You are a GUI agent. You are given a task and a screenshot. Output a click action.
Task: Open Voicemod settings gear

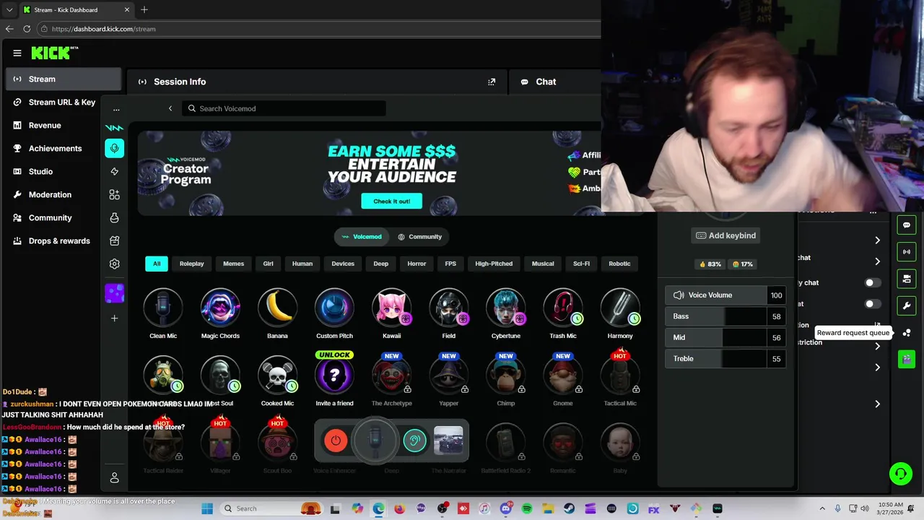(x=114, y=264)
